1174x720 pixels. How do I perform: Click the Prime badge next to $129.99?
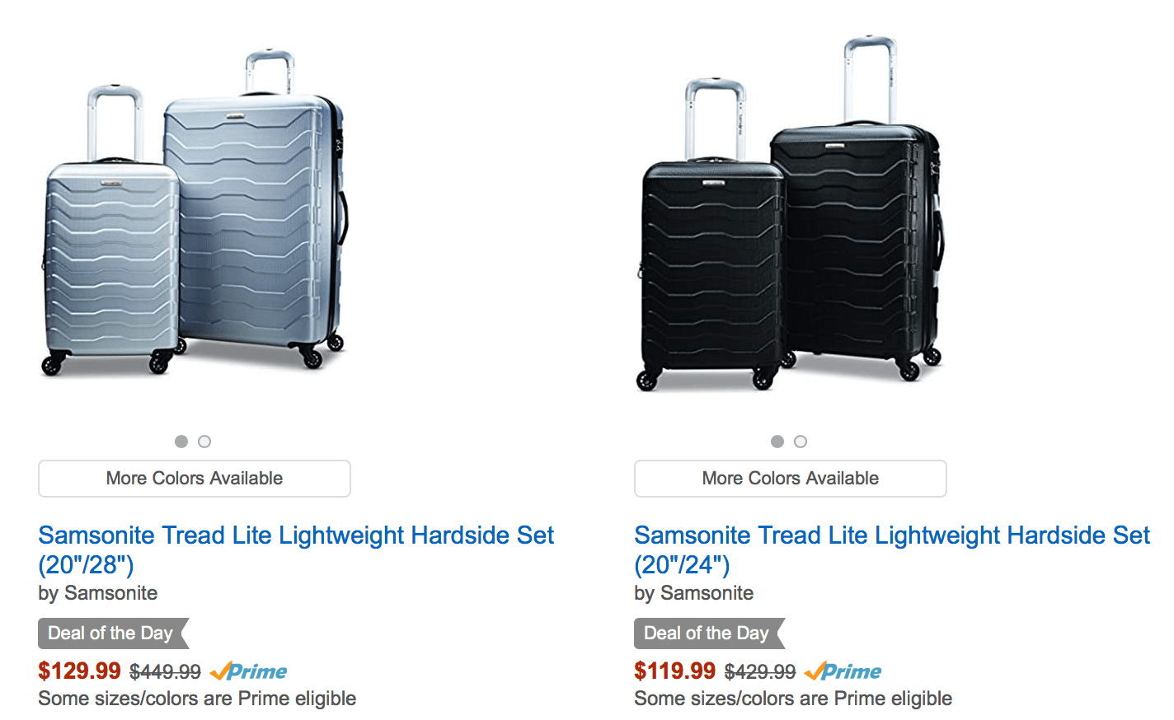click(x=250, y=671)
